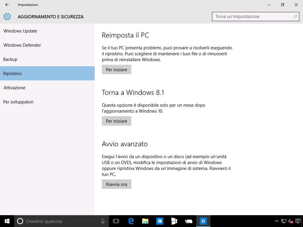
Task: Click the white windows-style taskbar app icon
Action: pos(174,221)
